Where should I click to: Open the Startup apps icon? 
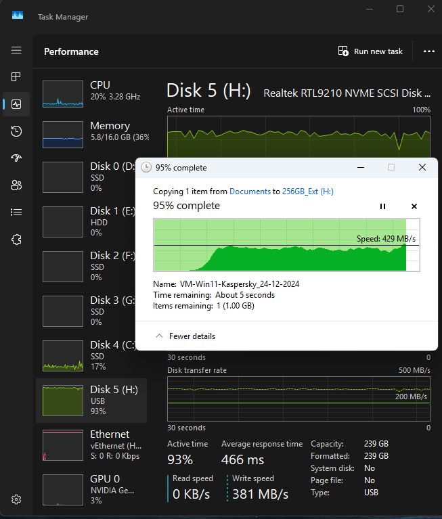click(16, 158)
